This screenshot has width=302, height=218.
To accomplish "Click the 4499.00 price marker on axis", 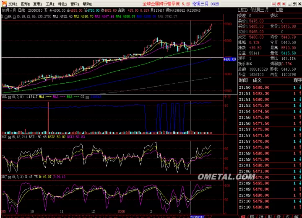I will 229,59.
